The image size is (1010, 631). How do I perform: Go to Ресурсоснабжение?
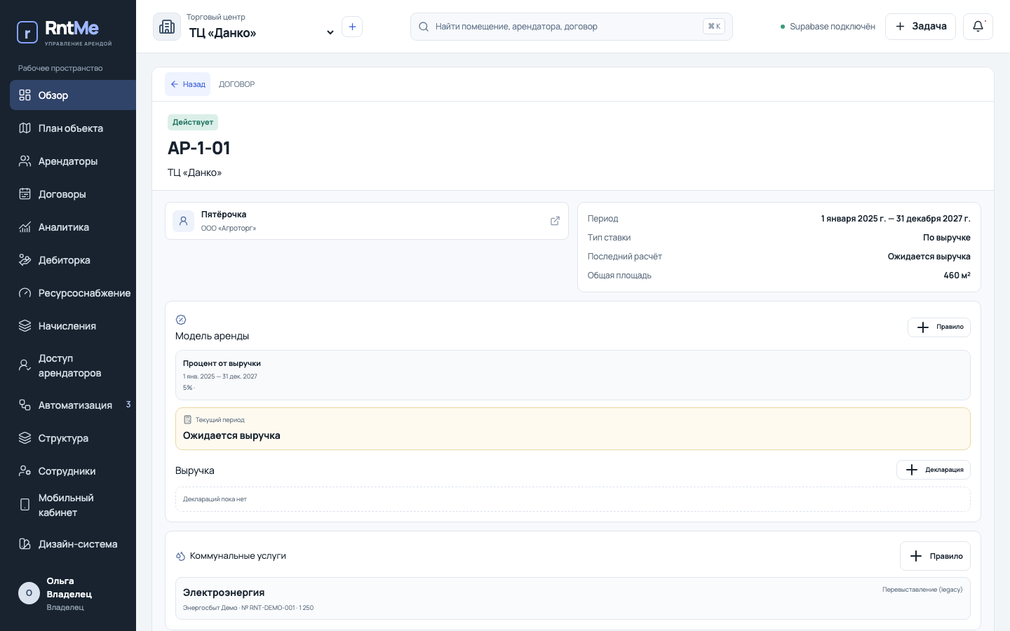tap(73, 293)
